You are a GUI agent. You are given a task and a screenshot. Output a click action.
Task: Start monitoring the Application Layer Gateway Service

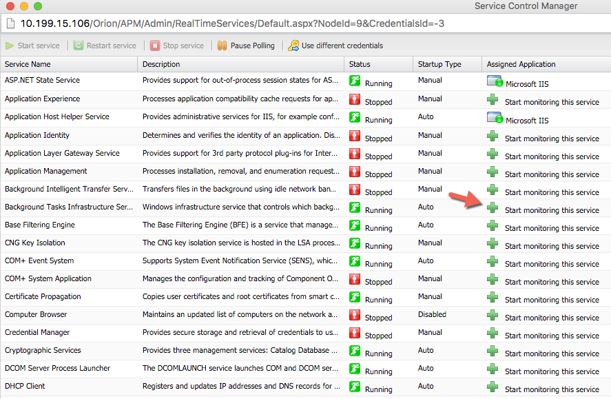pos(552,156)
